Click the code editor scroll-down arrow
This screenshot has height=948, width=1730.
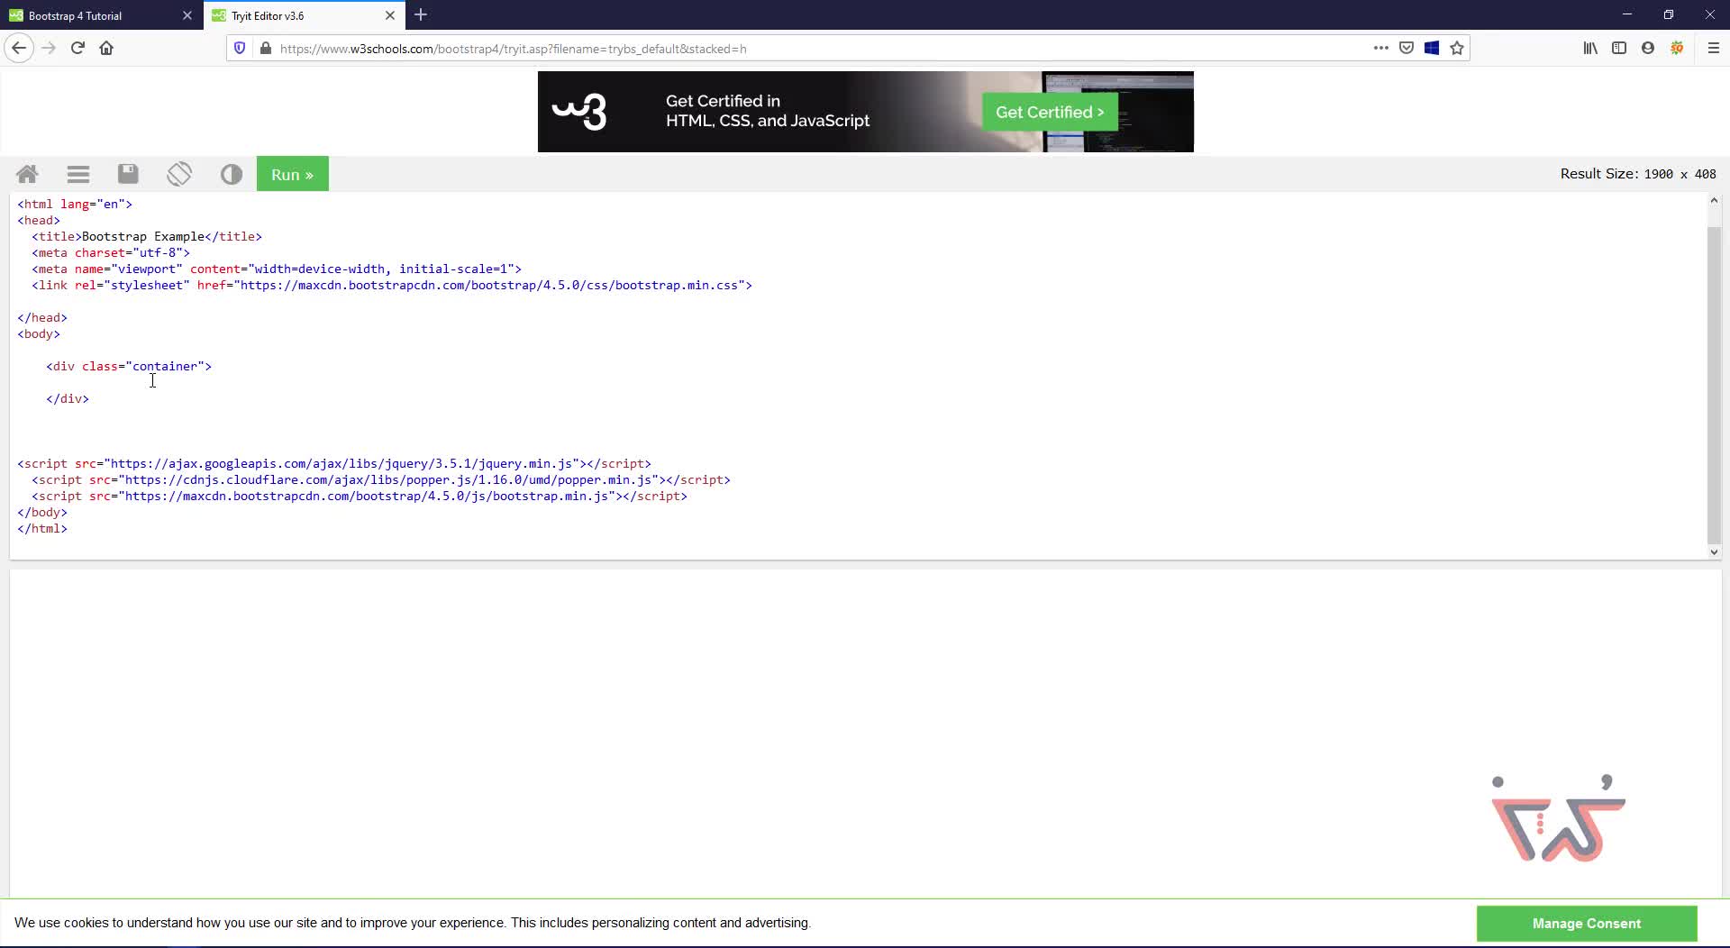coord(1714,552)
